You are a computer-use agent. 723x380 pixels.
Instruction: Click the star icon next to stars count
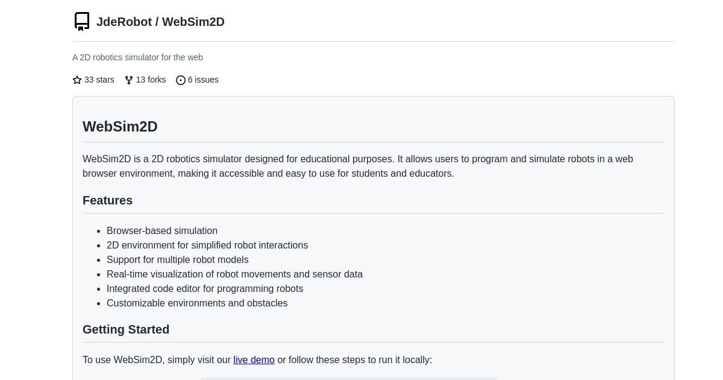pyautogui.click(x=77, y=80)
